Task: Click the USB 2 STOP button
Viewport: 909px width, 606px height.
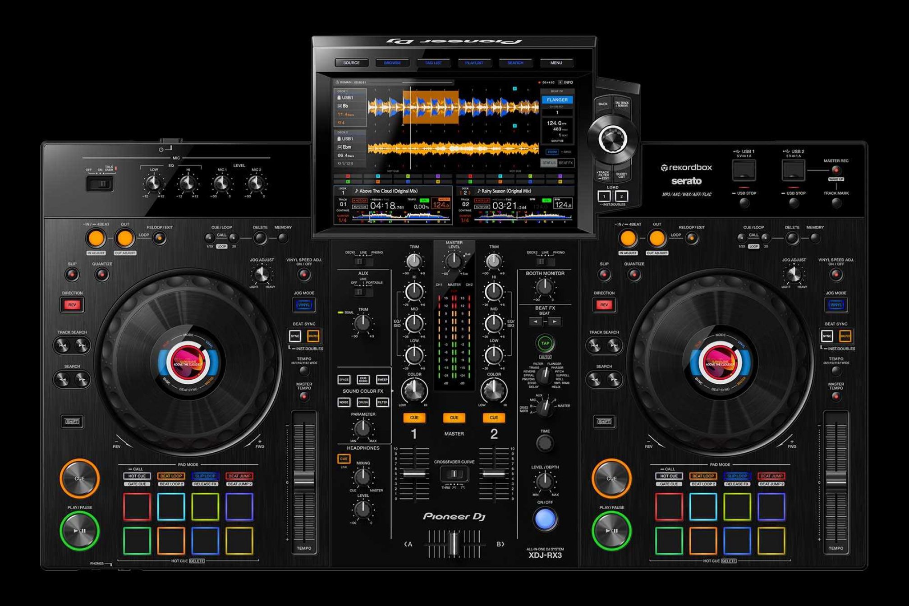Action: pyautogui.click(x=794, y=203)
